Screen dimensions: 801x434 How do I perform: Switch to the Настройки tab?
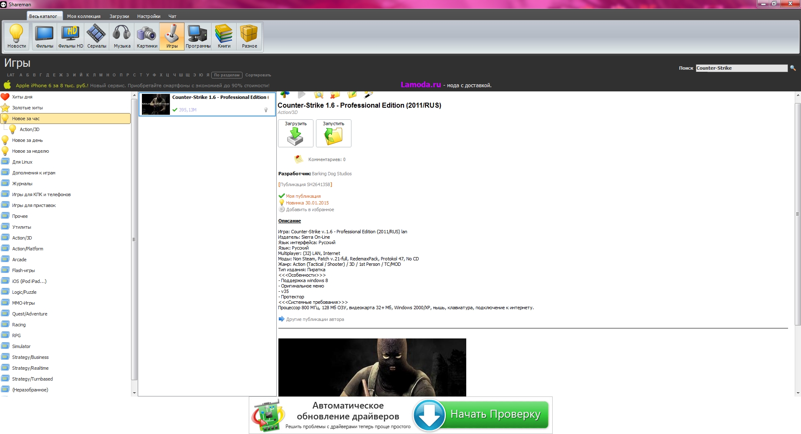click(x=149, y=16)
